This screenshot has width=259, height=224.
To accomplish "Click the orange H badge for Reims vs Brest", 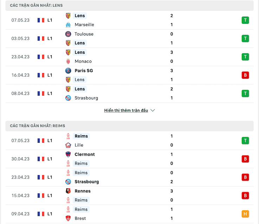I will (x=245, y=214).
